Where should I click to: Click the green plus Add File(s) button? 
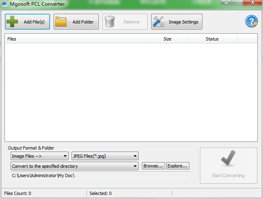[27, 22]
